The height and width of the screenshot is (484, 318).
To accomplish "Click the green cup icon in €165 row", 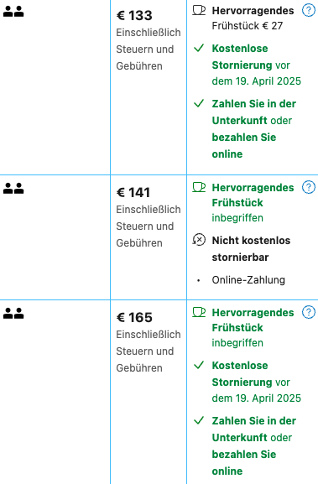I will pos(199,312).
